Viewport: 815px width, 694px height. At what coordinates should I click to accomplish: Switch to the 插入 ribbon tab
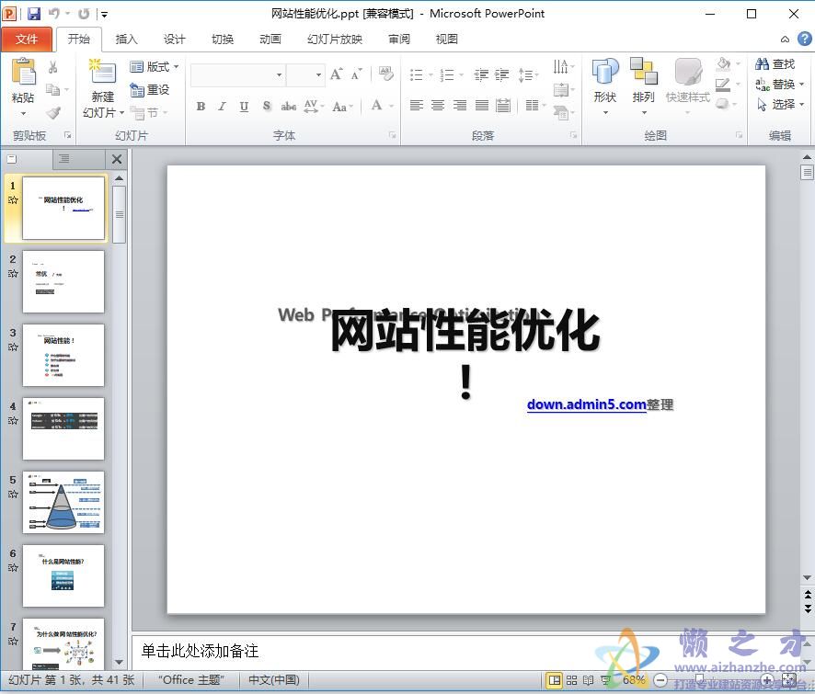pos(126,39)
